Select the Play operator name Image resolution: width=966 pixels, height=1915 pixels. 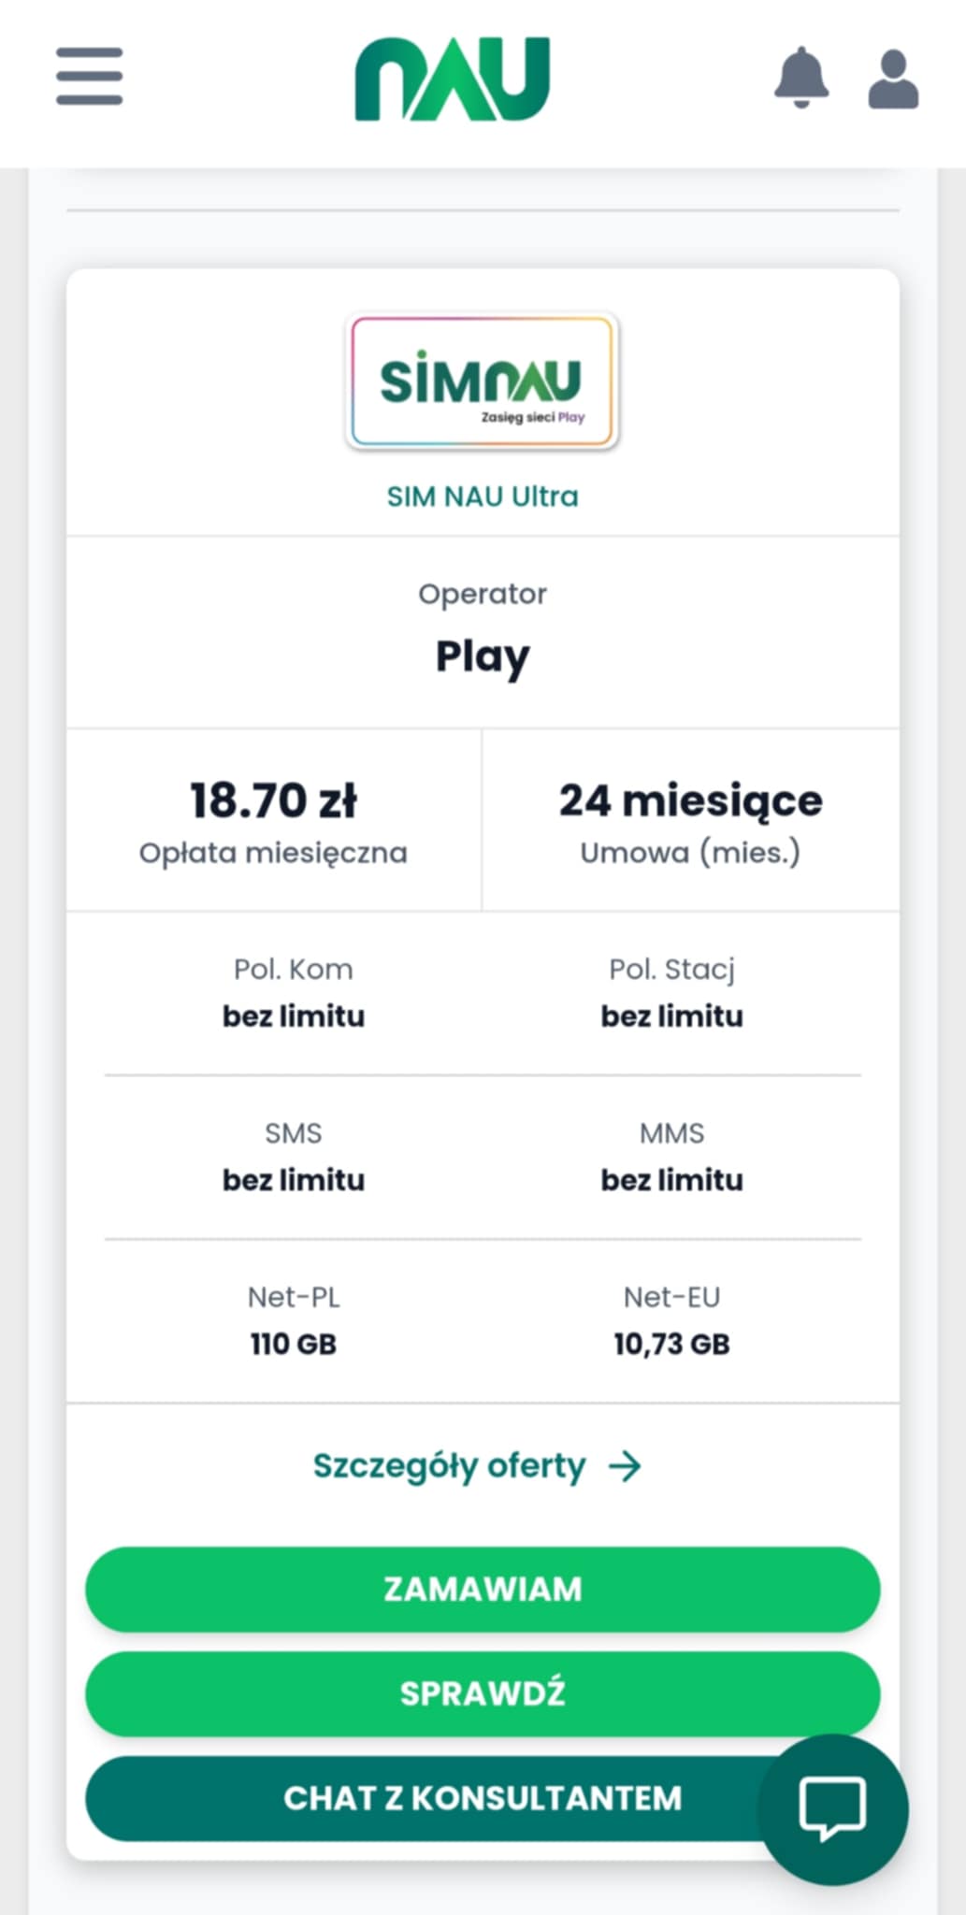point(483,656)
